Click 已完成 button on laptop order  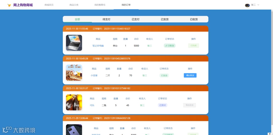[193, 46]
